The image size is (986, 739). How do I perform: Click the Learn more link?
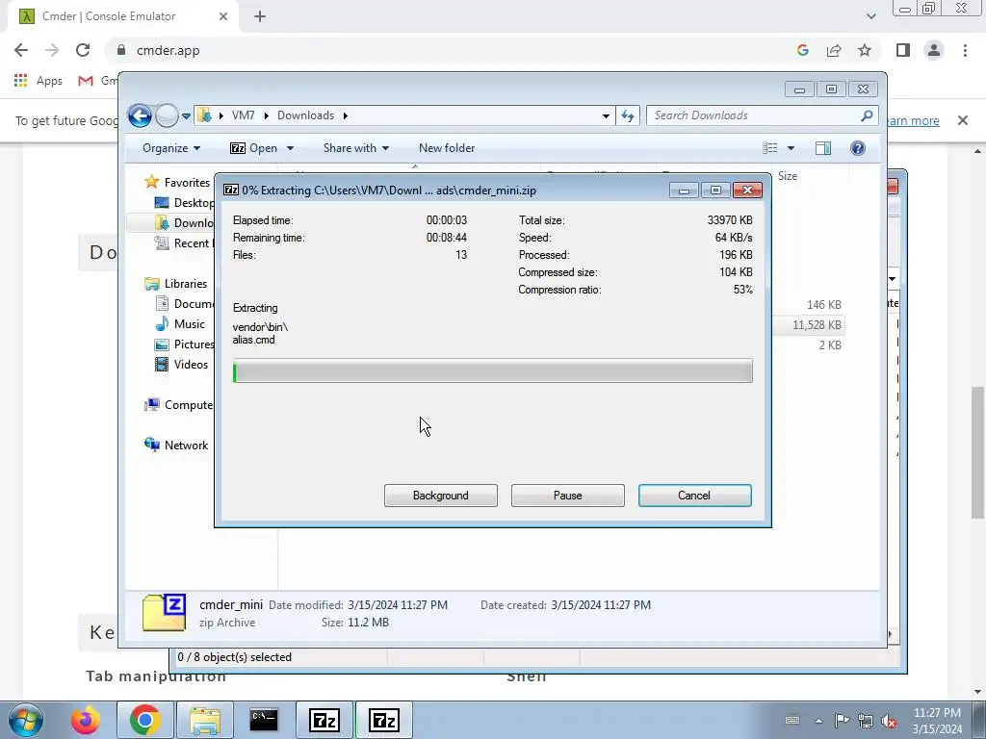click(912, 120)
